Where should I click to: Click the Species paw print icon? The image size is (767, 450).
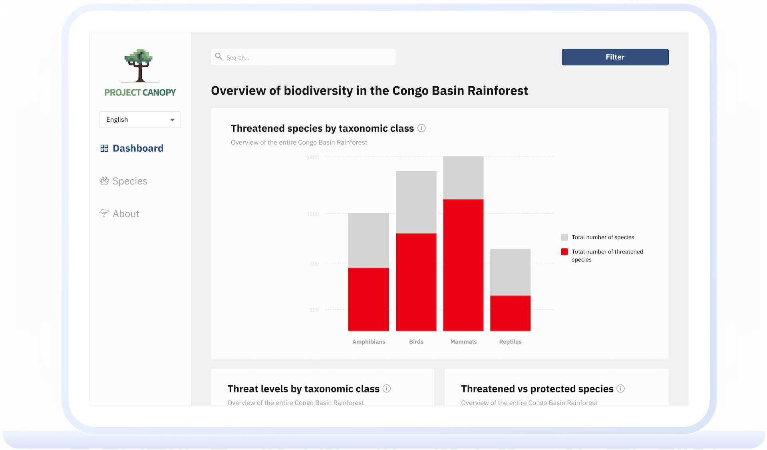104,181
